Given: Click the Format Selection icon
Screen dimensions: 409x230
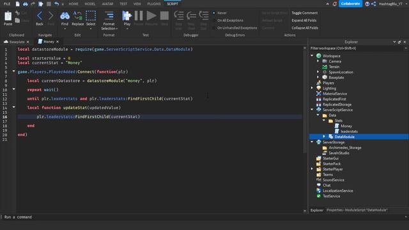Looking at the screenshot, I should coord(109,16).
